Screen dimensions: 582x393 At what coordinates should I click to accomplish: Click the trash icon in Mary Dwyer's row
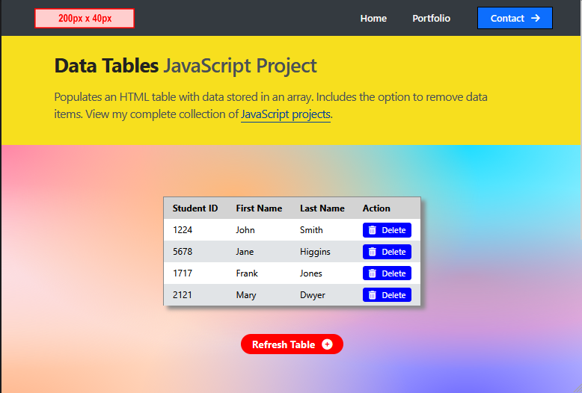373,295
